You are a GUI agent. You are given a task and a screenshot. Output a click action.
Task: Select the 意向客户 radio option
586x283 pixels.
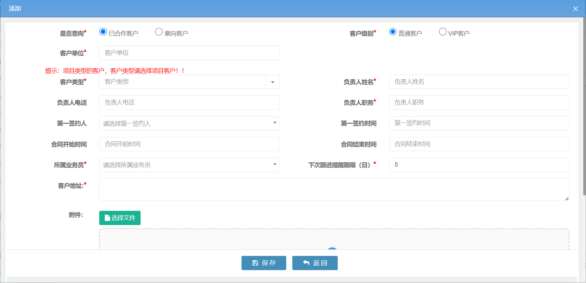tap(159, 32)
